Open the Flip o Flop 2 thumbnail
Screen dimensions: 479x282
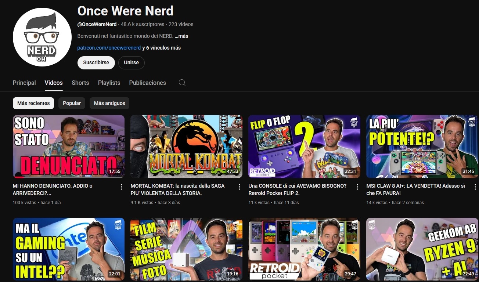(304, 147)
